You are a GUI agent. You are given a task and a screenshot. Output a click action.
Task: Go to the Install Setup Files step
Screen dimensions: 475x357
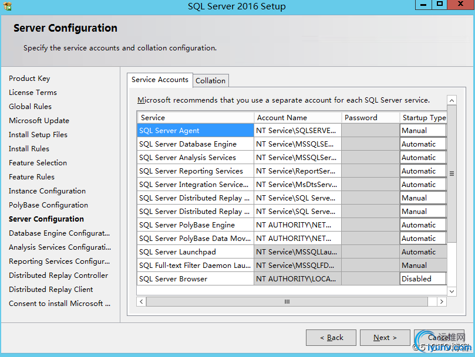[38, 135]
